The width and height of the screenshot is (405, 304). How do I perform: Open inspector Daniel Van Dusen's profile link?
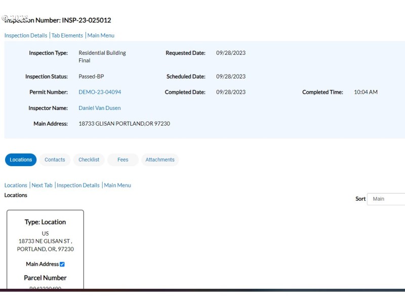[x=100, y=108]
